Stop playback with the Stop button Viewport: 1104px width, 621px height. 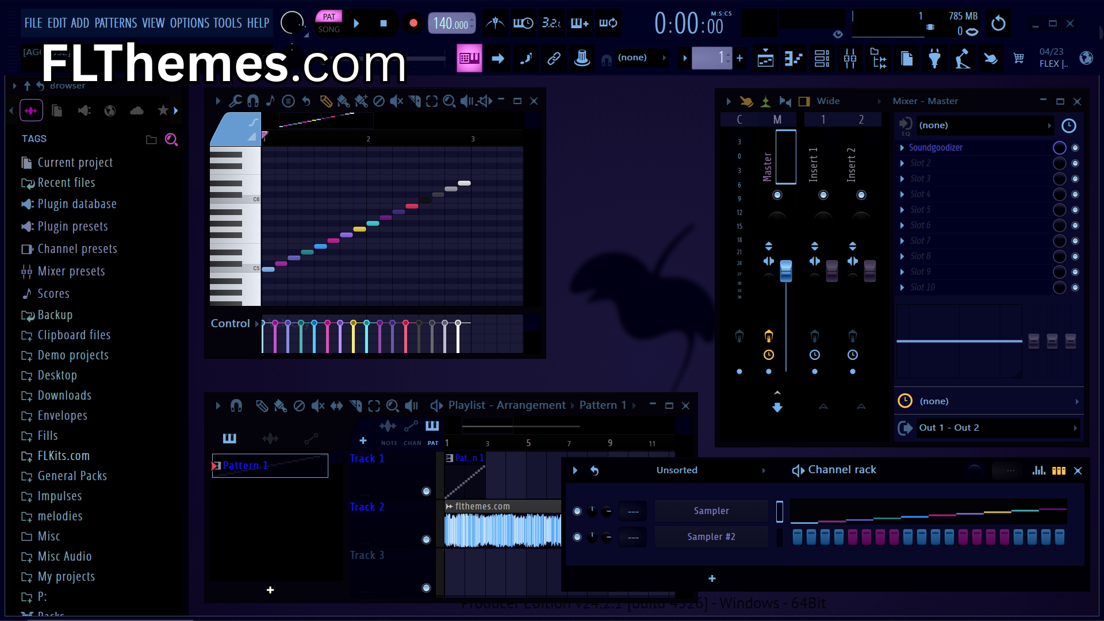(x=384, y=24)
